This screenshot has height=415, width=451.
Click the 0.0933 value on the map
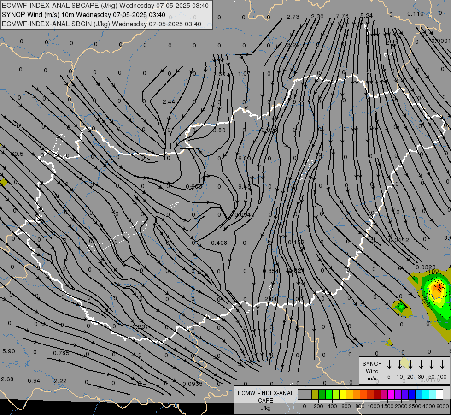pos(193,384)
